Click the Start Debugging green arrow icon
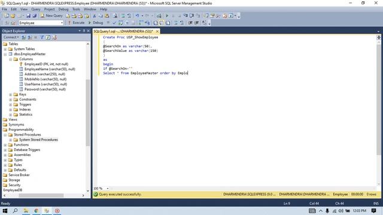Screen dimensions: 383x215 (167, 16)
